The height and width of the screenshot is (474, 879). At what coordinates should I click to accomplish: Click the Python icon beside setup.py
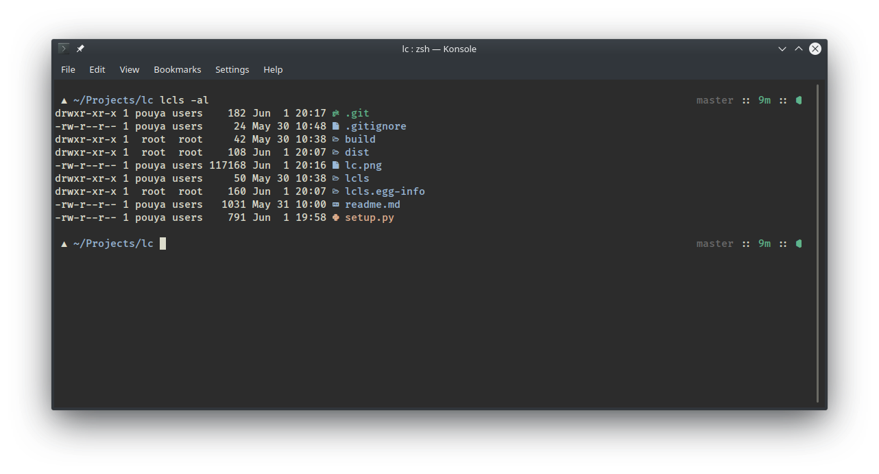335,217
